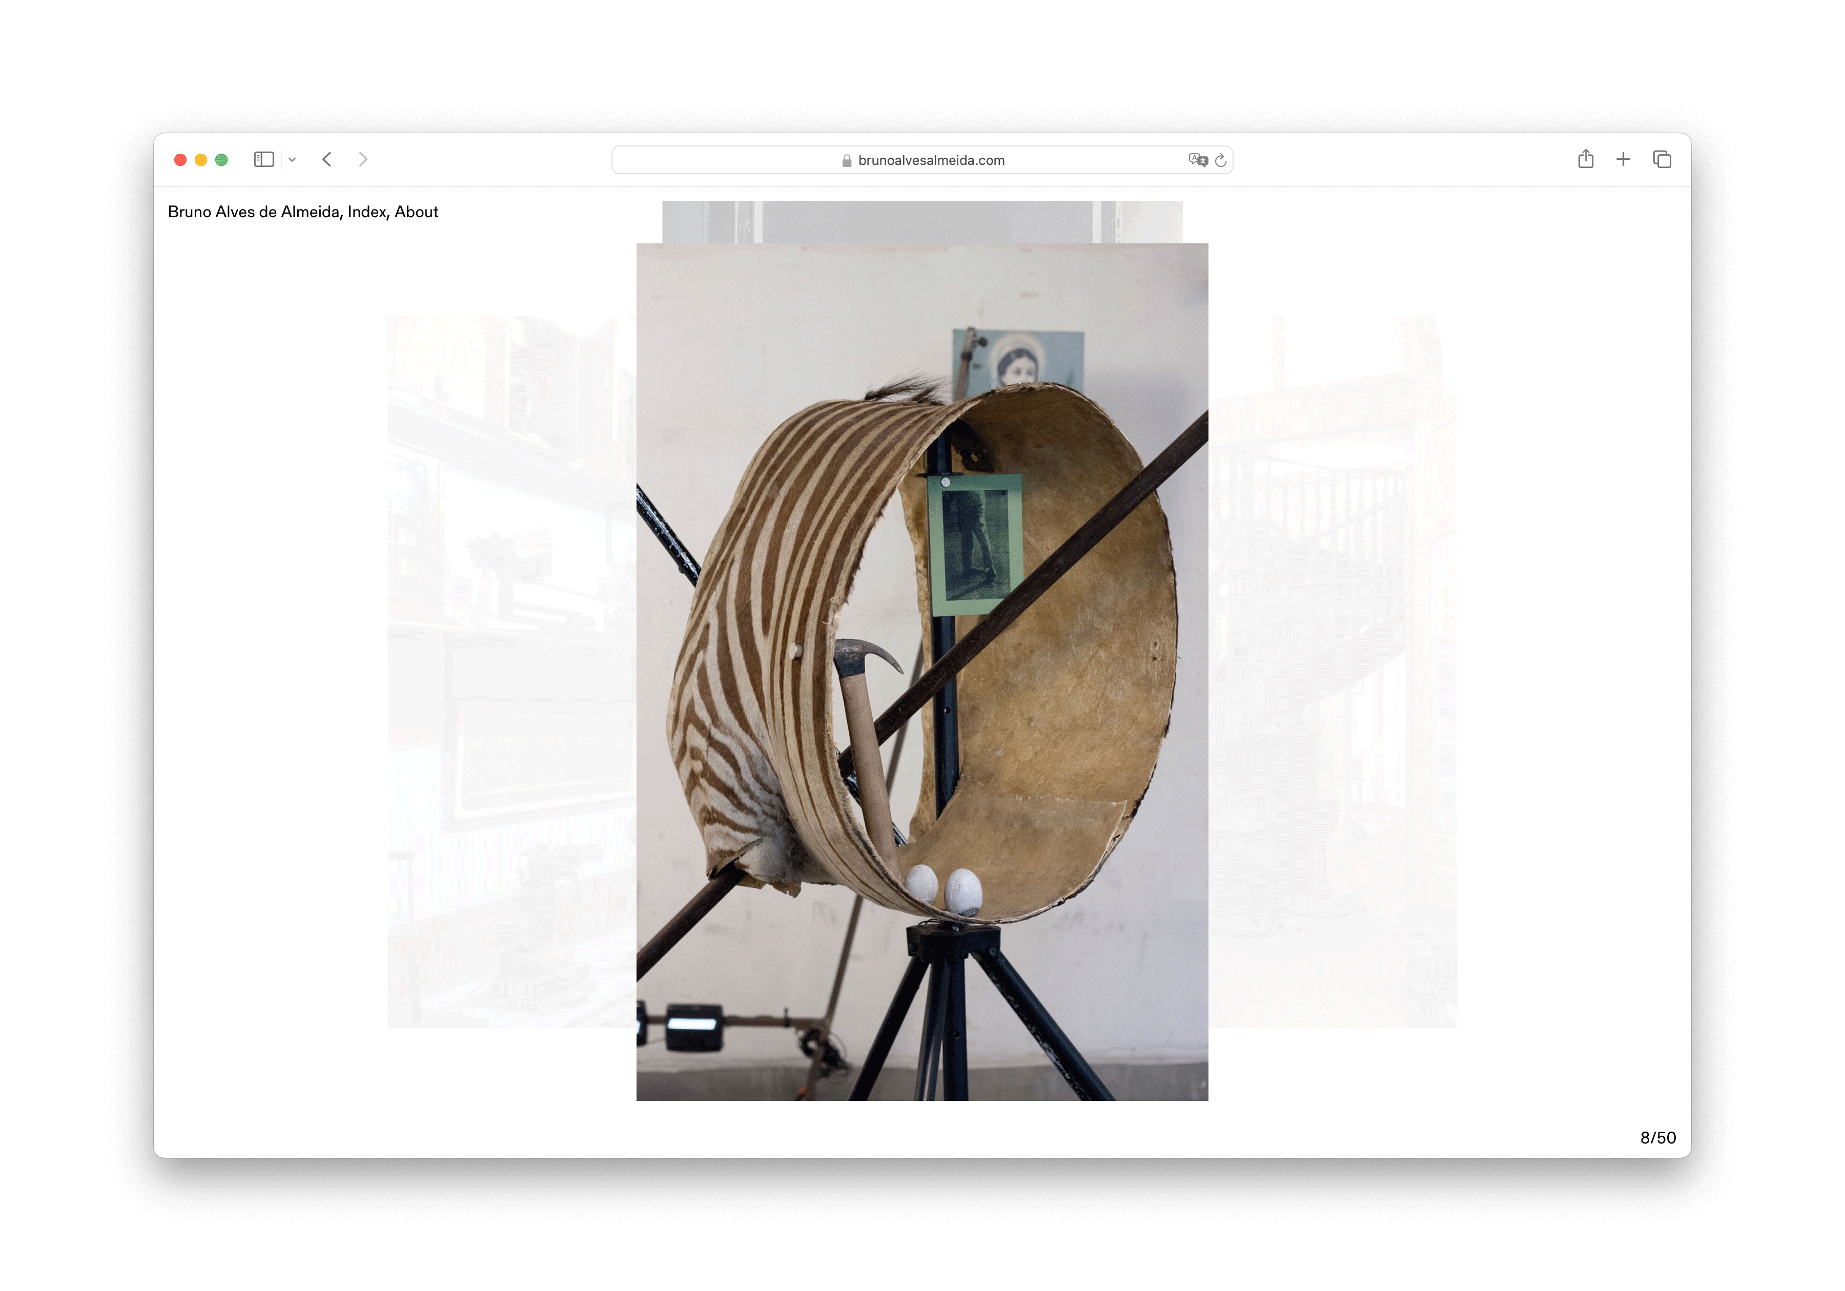Click the zebra skin drum photo
This screenshot has height=1291, width=1845.
pyautogui.click(x=921, y=672)
